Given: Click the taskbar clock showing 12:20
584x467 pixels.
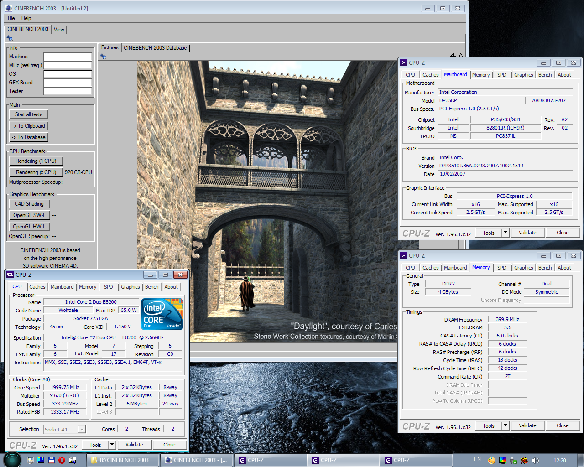Looking at the screenshot, I should [559, 460].
